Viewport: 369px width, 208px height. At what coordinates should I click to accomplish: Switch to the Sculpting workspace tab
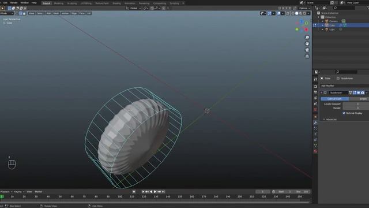71,3
